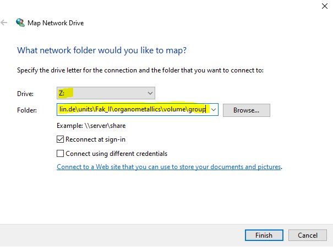Dismiss the dialog with Cancel button

pos(308,235)
